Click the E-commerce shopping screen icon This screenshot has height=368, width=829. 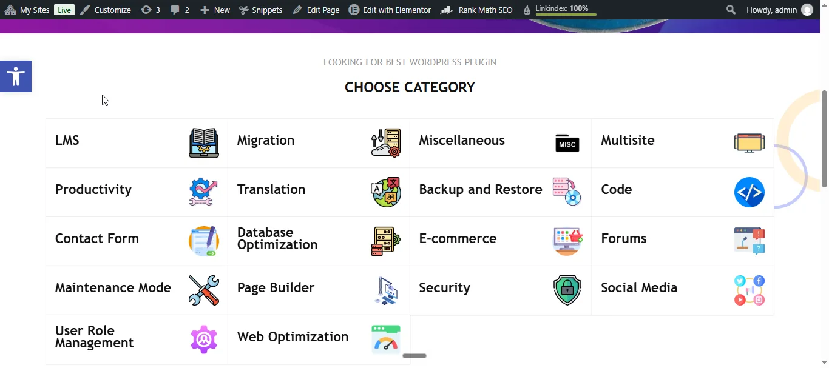point(567,241)
